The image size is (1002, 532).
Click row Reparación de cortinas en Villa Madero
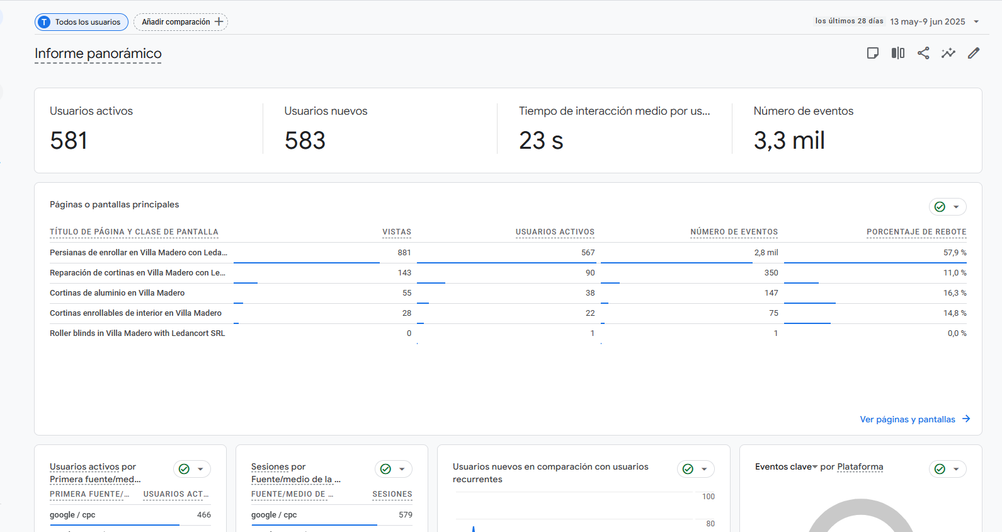508,273
